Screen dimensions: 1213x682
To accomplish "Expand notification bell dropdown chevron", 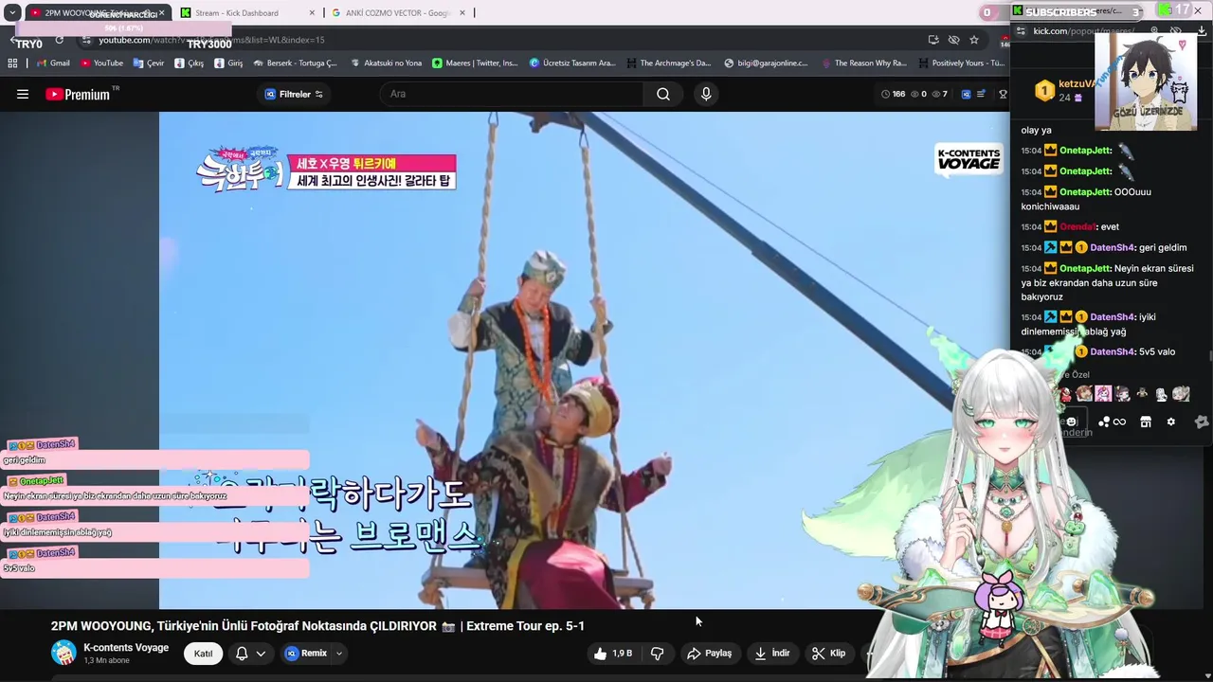I will point(261,654).
